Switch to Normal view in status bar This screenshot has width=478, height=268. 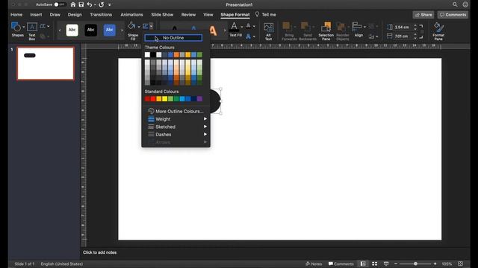[363, 264]
